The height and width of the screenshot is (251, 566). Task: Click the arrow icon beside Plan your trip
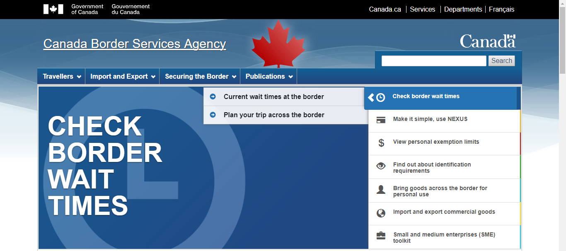click(213, 115)
